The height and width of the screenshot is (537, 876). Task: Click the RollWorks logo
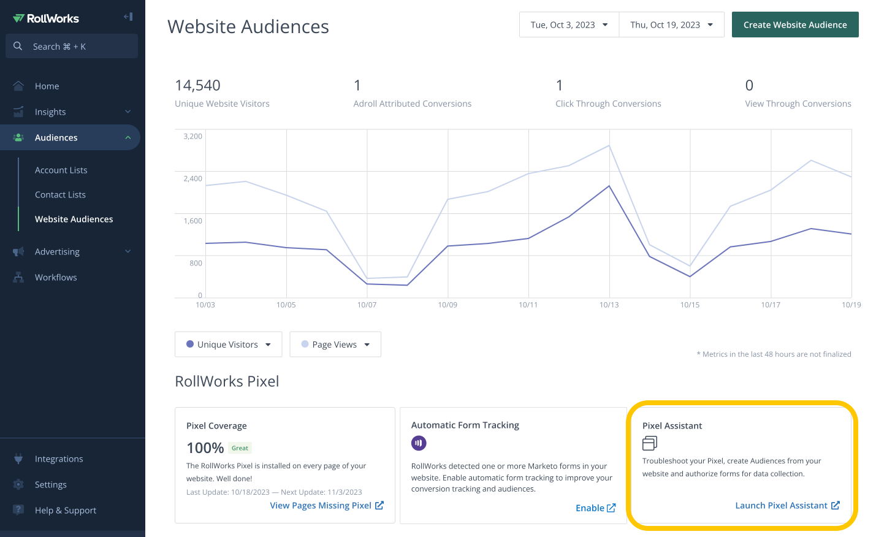tap(46, 18)
